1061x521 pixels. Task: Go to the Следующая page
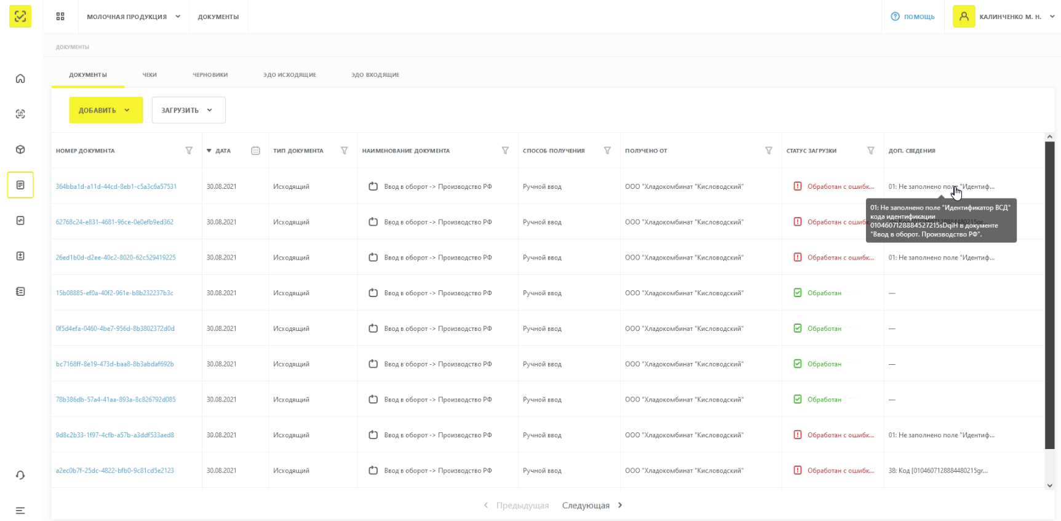coord(592,506)
